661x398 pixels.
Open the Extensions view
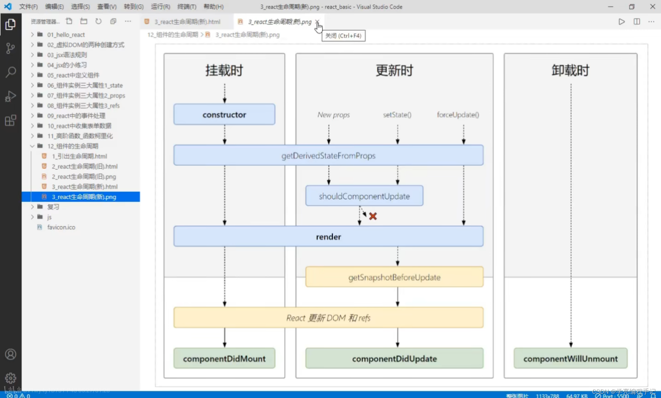tap(10, 120)
